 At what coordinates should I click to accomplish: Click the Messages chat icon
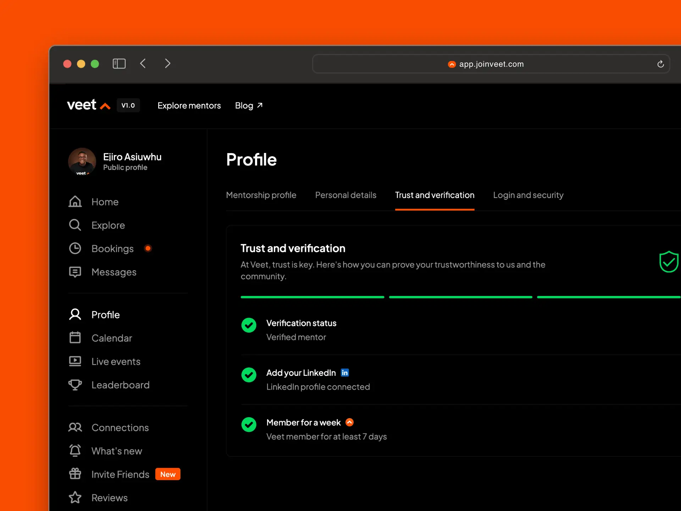pos(75,272)
